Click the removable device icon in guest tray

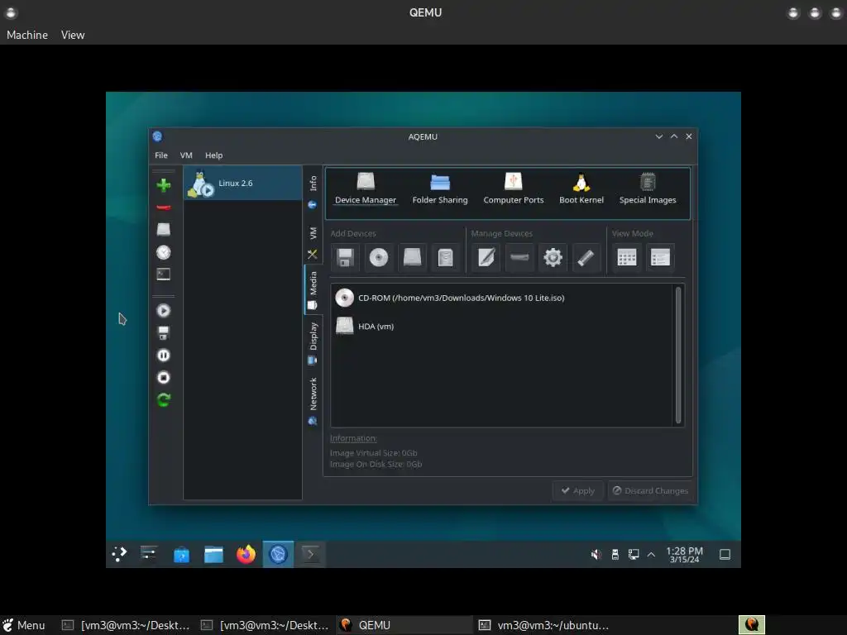click(x=615, y=555)
